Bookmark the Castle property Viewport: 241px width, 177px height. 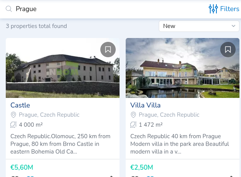pos(108,50)
